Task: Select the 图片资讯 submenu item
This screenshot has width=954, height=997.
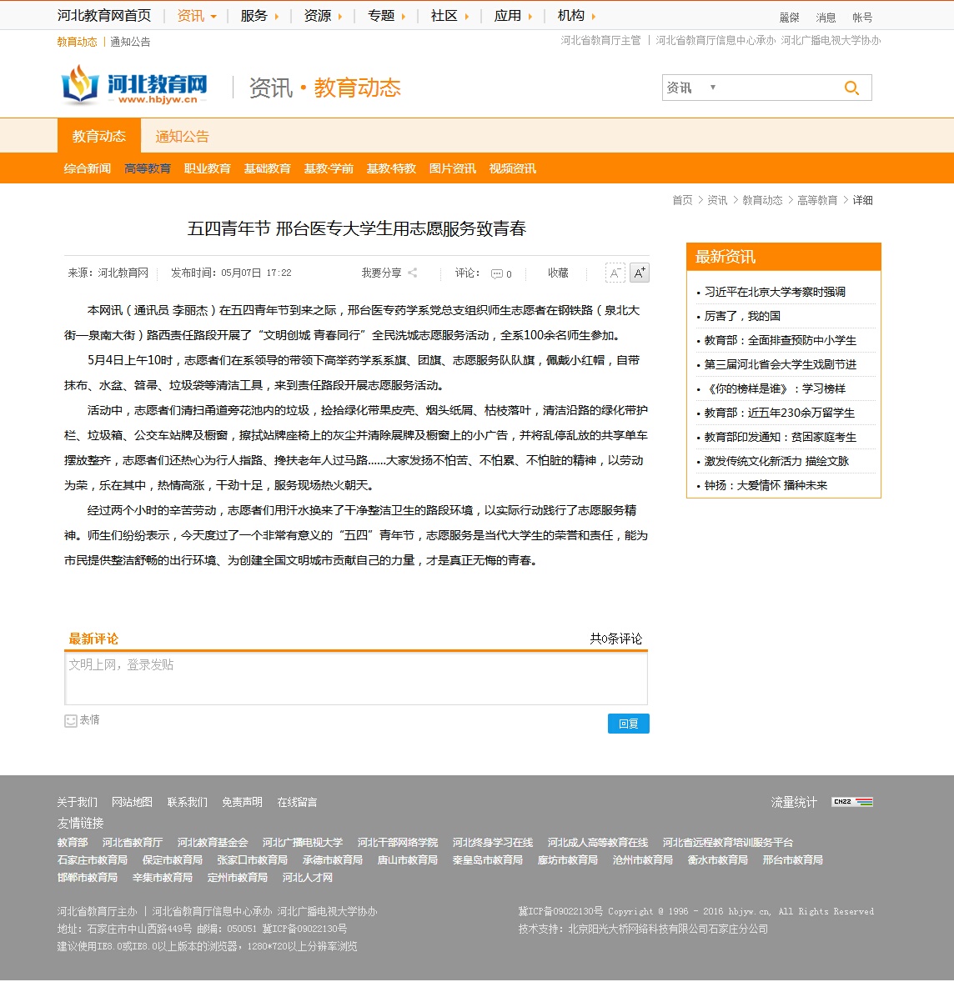Action: coord(452,168)
